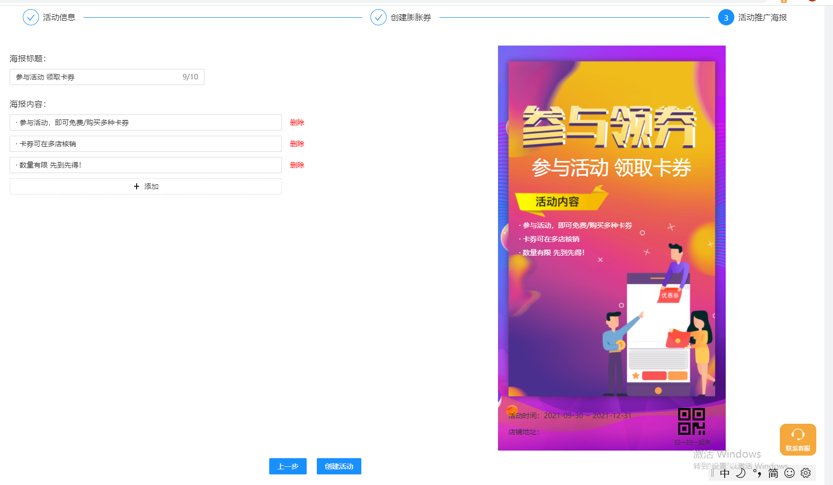Open the emoji panel in the input method bar
Screen dimensions: 833x485
coord(789,473)
